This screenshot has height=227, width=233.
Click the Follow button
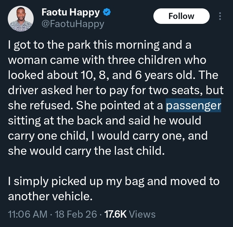pyautogui.click(x=181, y=16)
